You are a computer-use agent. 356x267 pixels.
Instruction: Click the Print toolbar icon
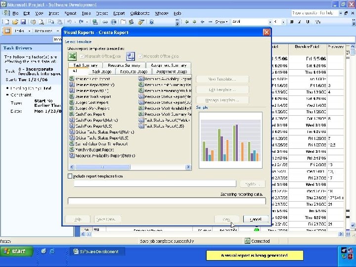(33, 22)
